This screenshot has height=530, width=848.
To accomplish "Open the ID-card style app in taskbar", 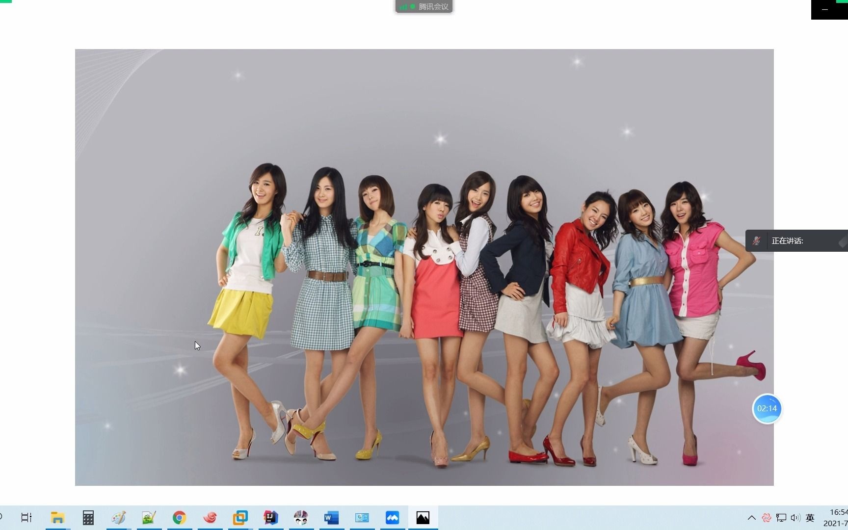I will tap(362, 517).
